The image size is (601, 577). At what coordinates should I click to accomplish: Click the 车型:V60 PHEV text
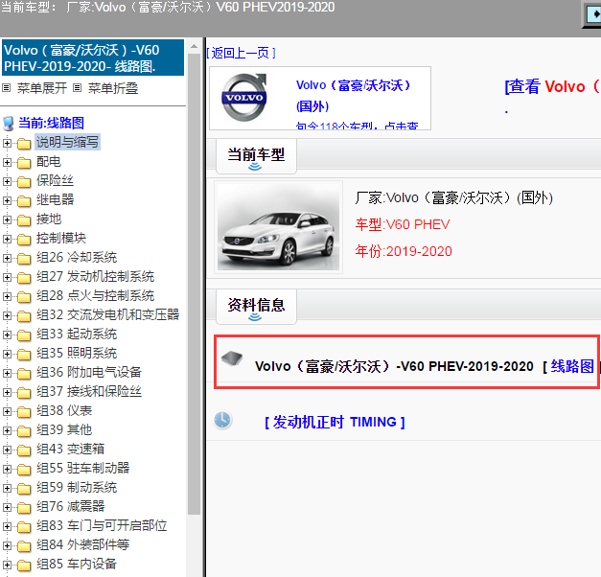[403, 224]
